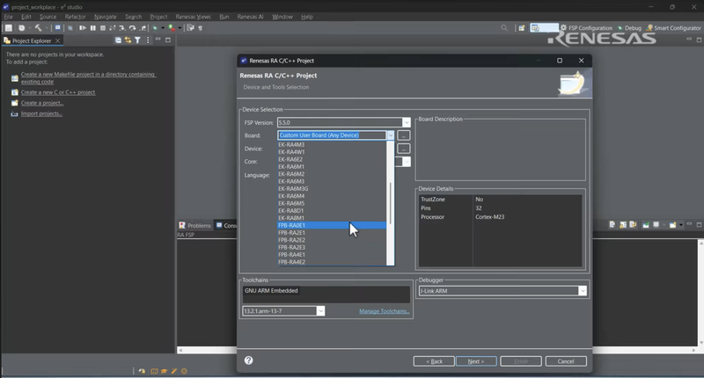
Task: Close the Project Explorer tab
Action: 57,40
